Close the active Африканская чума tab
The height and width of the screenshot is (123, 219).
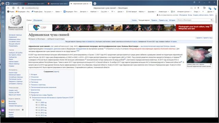[x=90, y=3]
